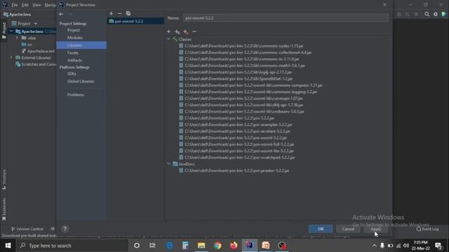Remove the selected library from the list
Image resolution: width=449 pixels, height=252 pixels.
pos(120,13)
